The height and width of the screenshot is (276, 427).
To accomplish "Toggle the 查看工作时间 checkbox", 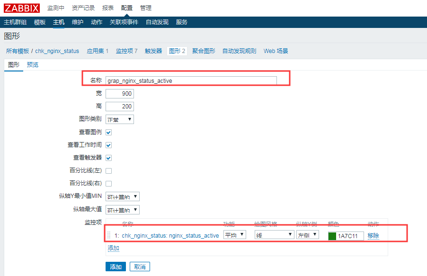I will (x=109, y=145).
